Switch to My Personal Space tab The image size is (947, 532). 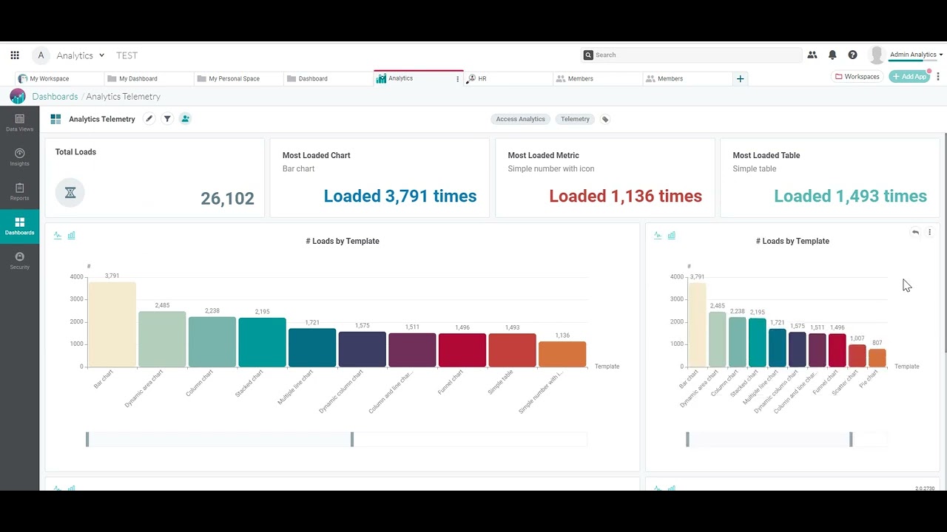coord(239,78)
